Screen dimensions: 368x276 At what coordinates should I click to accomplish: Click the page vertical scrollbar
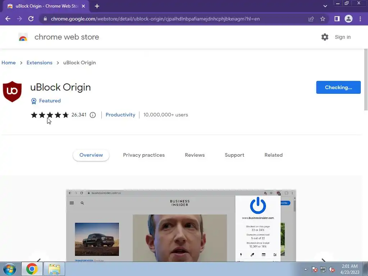tap(366, 79)
